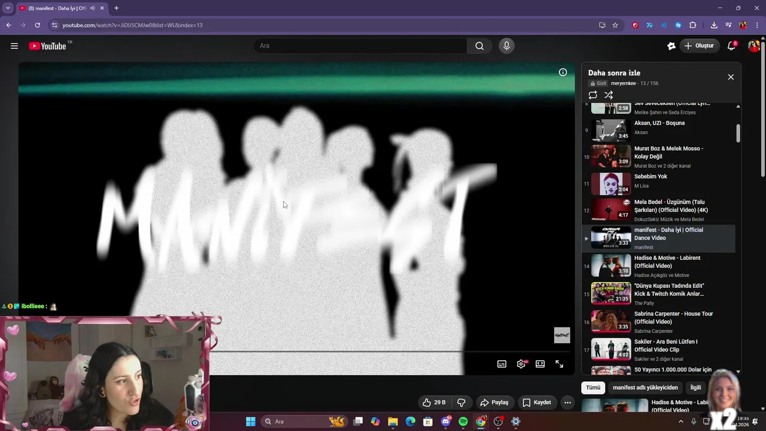Open video player settings gear
Image resolution: width=766 pixels, height=431 pixels.
click(521, 364)
